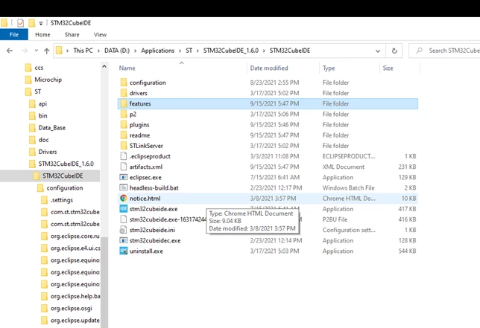Screen dimensions: 480x328
Task: Open the File menu
Action: (x=14, y=34)
